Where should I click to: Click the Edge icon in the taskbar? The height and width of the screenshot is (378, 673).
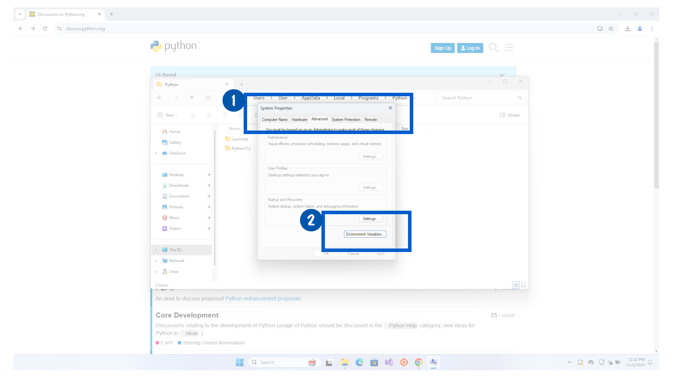pyautogui.click(x=359, y=362)
